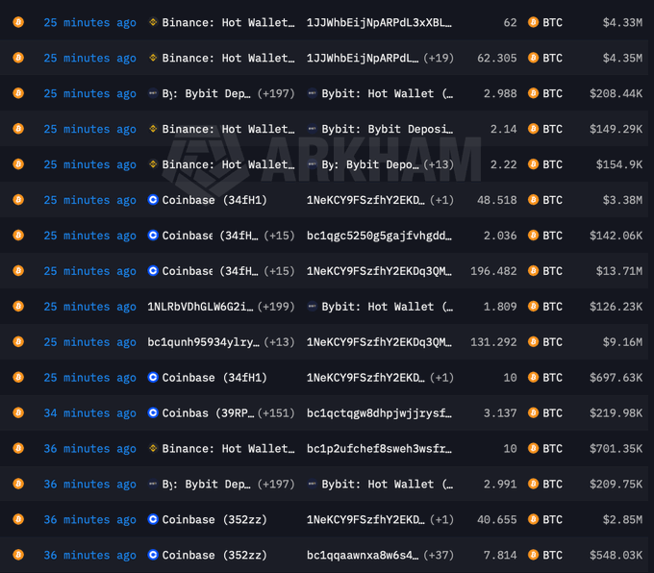Click the Binance logo in the $4.35M row
Image resolution: width=654 pixels, height=573 pixels.
tap(153, 57)
